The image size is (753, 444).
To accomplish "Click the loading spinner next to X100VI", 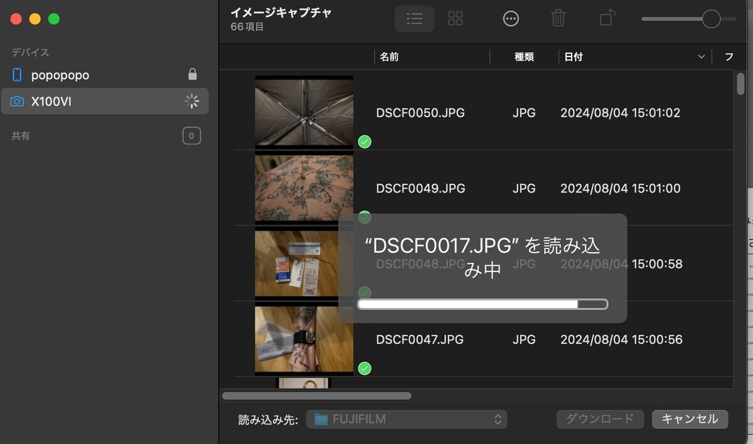I will coord(192,101).
